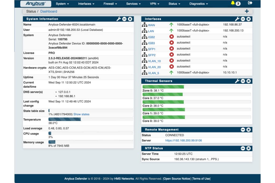Open the Interfaces dropdown menu

point(86,4)
